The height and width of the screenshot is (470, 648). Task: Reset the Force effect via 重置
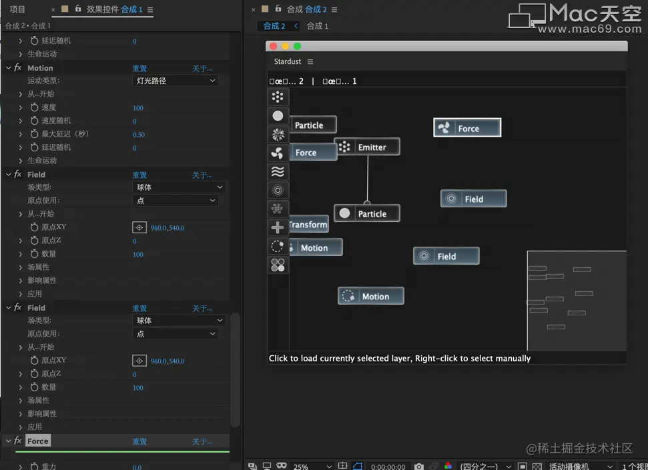(x=139, y=441)
